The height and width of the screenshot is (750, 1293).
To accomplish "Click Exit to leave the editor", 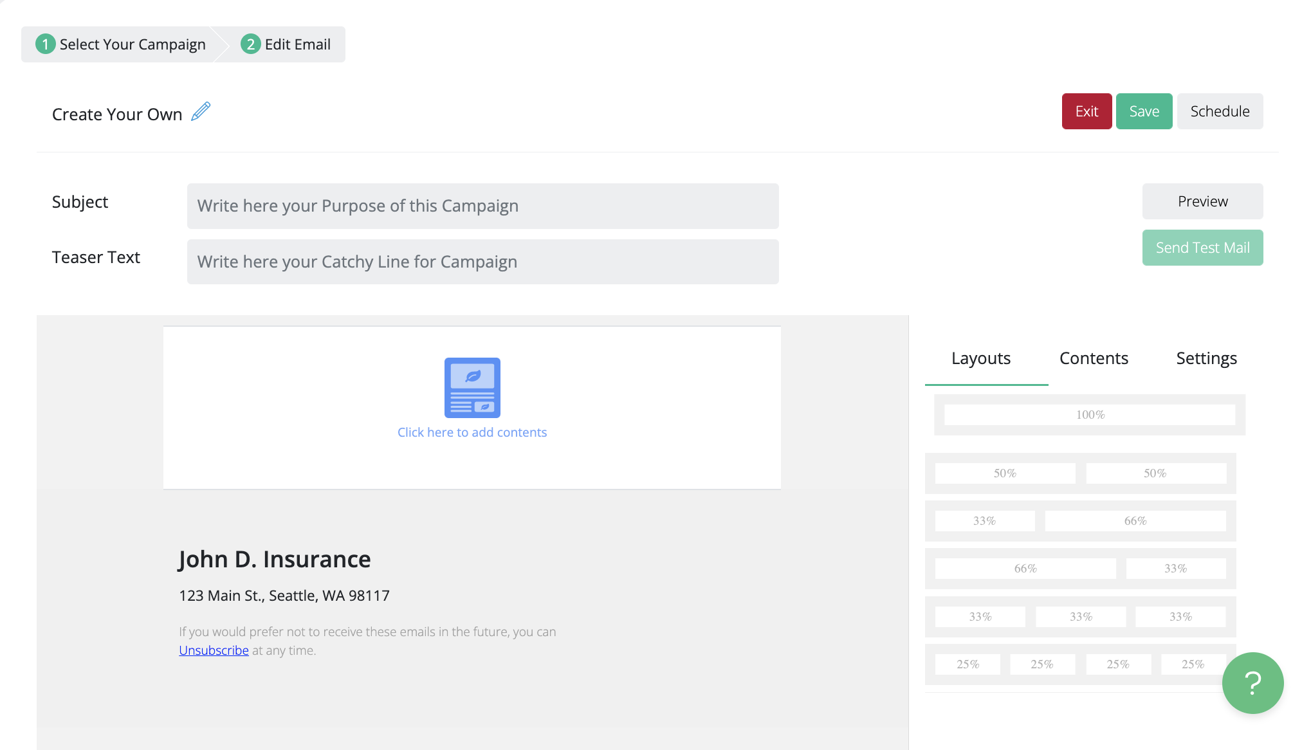I will (1087, 111).
